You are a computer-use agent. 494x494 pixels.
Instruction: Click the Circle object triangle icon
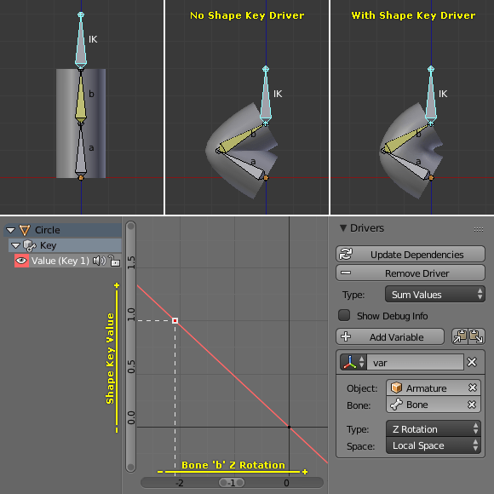(x=25, y=230)
